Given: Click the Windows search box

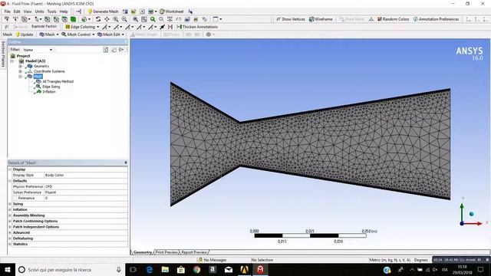Looking at the screenshot, I should pos(70,269).
